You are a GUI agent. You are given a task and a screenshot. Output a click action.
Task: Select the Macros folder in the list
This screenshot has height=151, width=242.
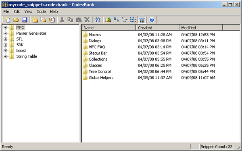tap(95, 35)
